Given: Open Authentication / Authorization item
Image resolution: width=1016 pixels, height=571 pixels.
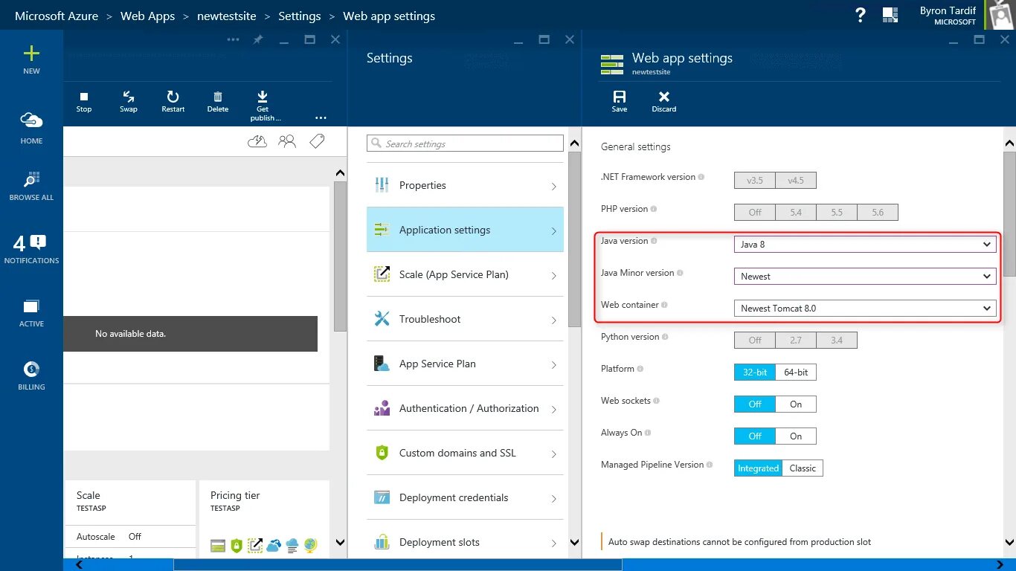Looking at the screenshot, I should 465,408.
